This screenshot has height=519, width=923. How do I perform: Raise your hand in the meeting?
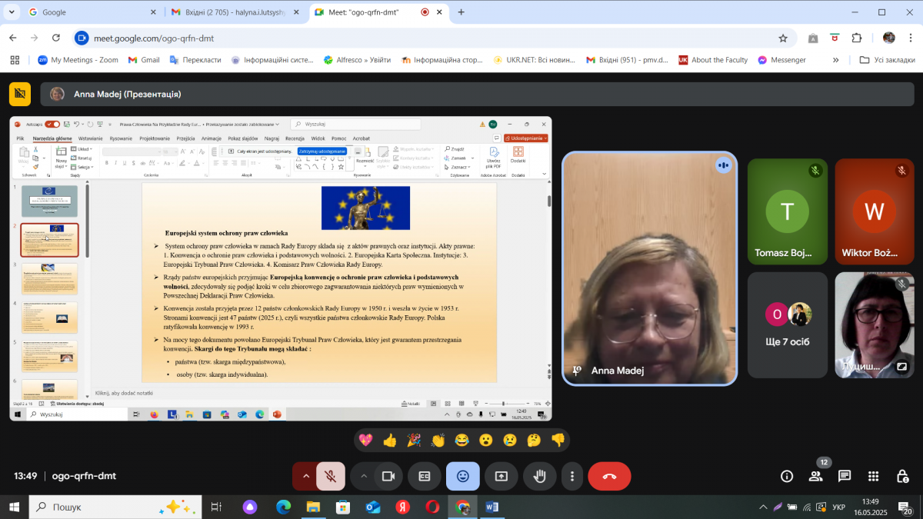540,477
